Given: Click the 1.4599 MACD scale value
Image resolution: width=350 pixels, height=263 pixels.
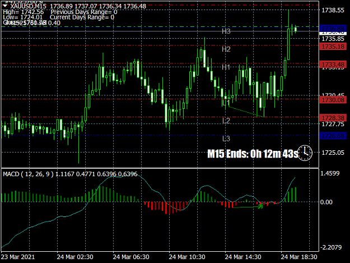Looking at the screenshot, I should 330,173.
